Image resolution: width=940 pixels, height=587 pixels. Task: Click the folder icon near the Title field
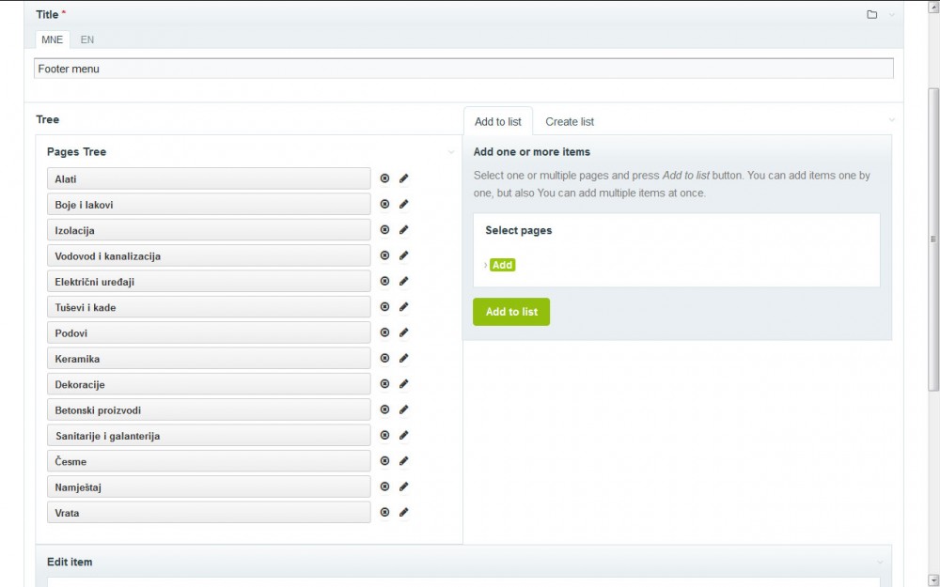(x=869, y=14)
